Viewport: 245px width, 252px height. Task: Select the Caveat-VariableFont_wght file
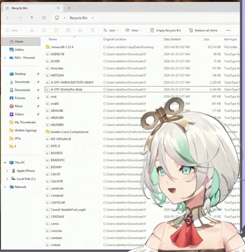pos(142,210)
